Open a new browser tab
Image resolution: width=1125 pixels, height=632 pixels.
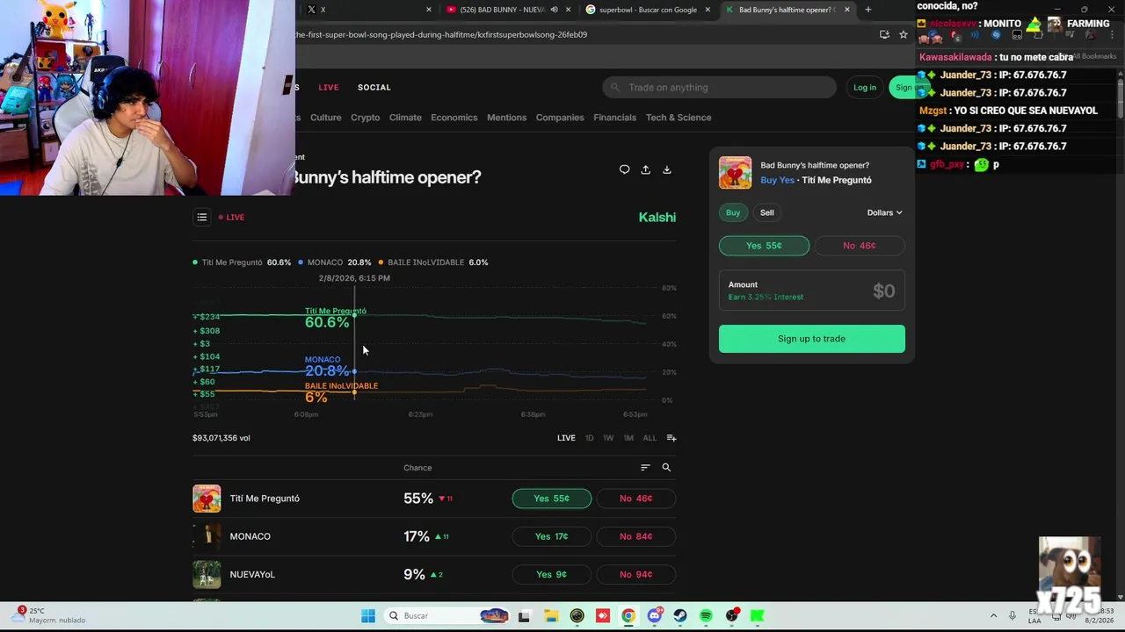[x=868, y=10]
